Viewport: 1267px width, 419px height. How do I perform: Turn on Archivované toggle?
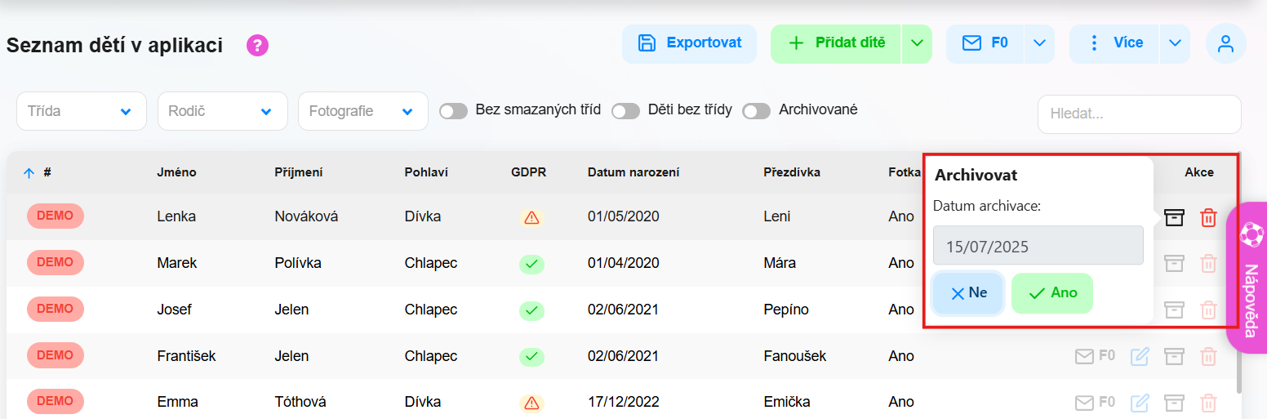click(x=756, y=111)
